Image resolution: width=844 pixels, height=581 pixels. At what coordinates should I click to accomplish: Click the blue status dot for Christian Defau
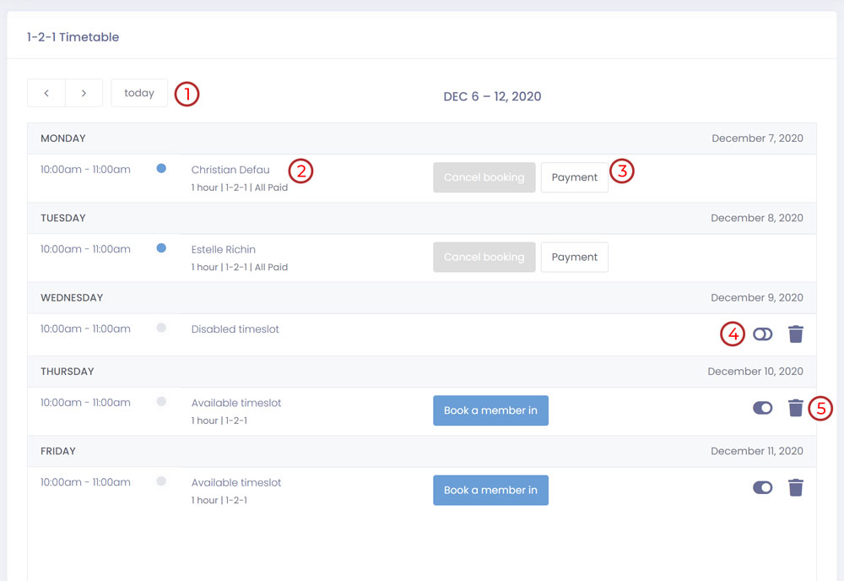click(161, 169)
